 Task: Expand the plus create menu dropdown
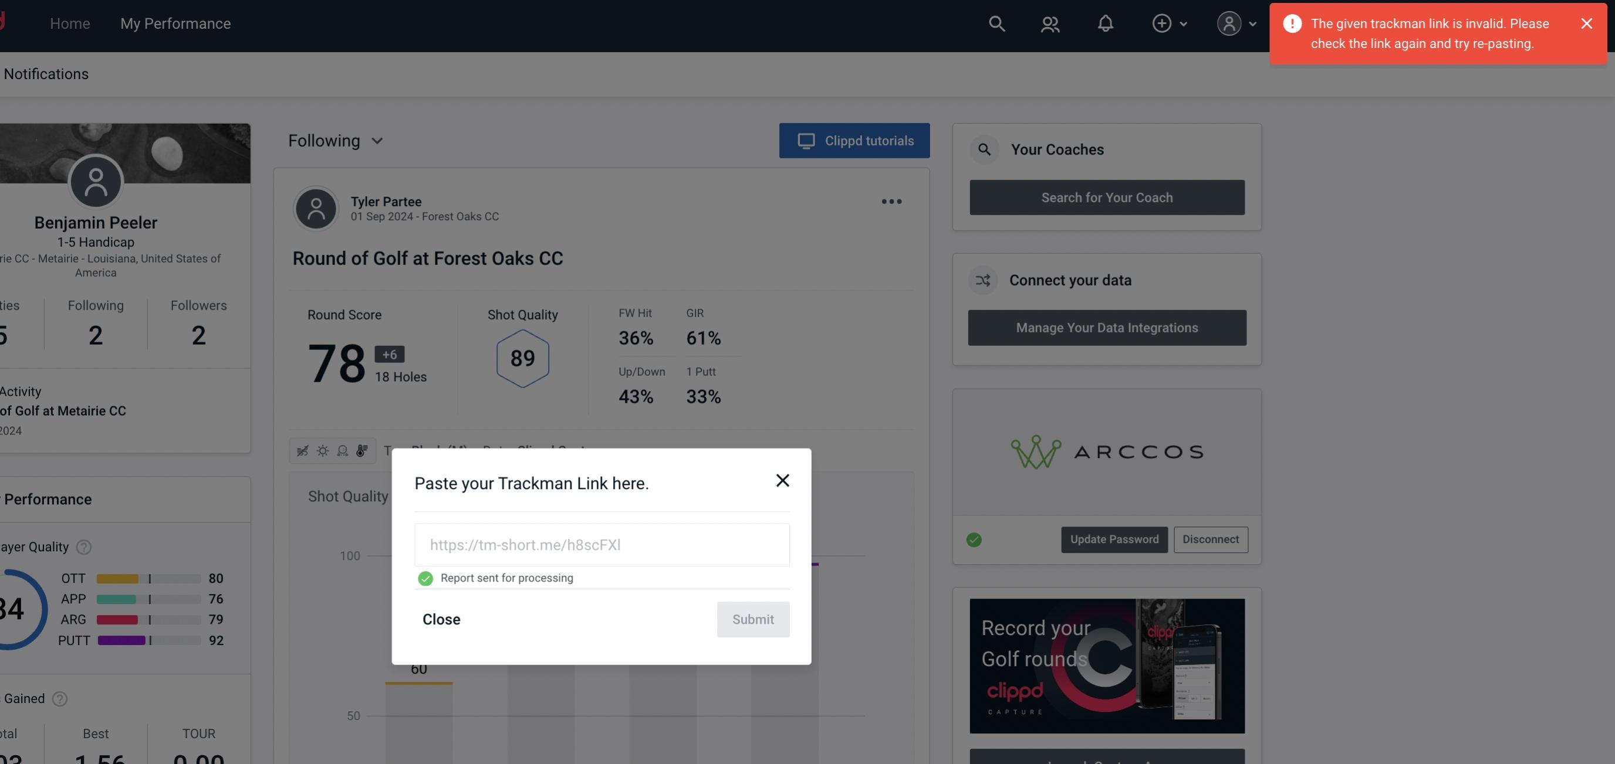(1169, 23)
